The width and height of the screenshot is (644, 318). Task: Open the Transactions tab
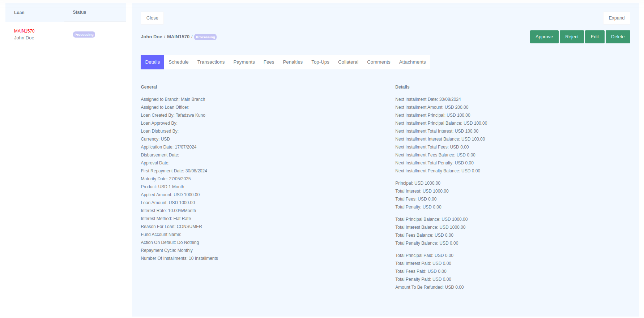tap(211, 62)
